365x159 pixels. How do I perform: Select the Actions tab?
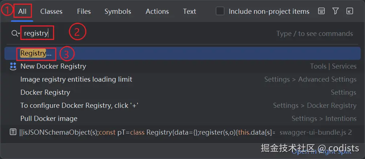tap(157, 12)
